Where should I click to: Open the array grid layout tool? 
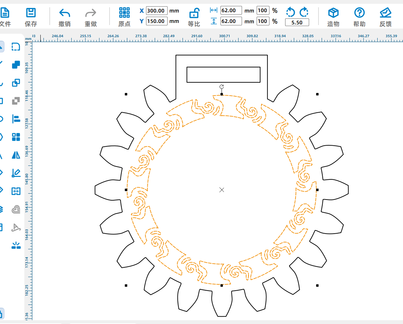pos(16,137)
